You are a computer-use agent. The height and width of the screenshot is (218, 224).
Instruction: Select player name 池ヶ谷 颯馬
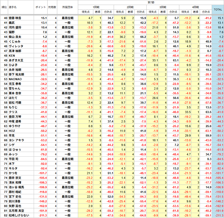click(x=16, y=187)
